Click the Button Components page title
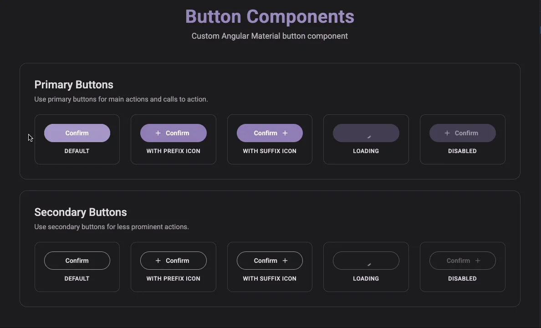Image resolution: width=541 pixels, height=328 pixels. click(270, 16)
